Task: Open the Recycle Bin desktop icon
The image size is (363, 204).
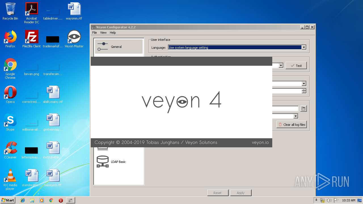Action: (10, 11)
